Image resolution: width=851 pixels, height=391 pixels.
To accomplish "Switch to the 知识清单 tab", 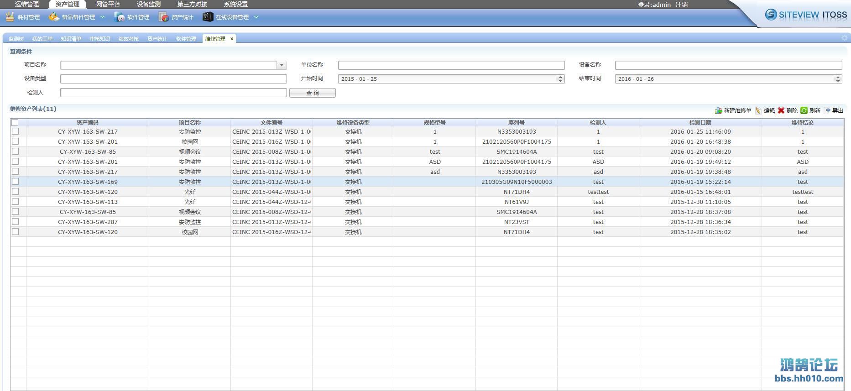I will pos(71,39).
